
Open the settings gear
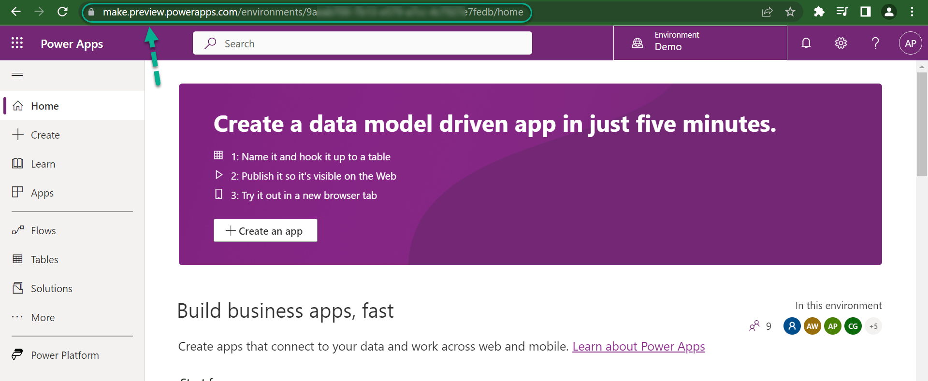(x=841, y=43)
